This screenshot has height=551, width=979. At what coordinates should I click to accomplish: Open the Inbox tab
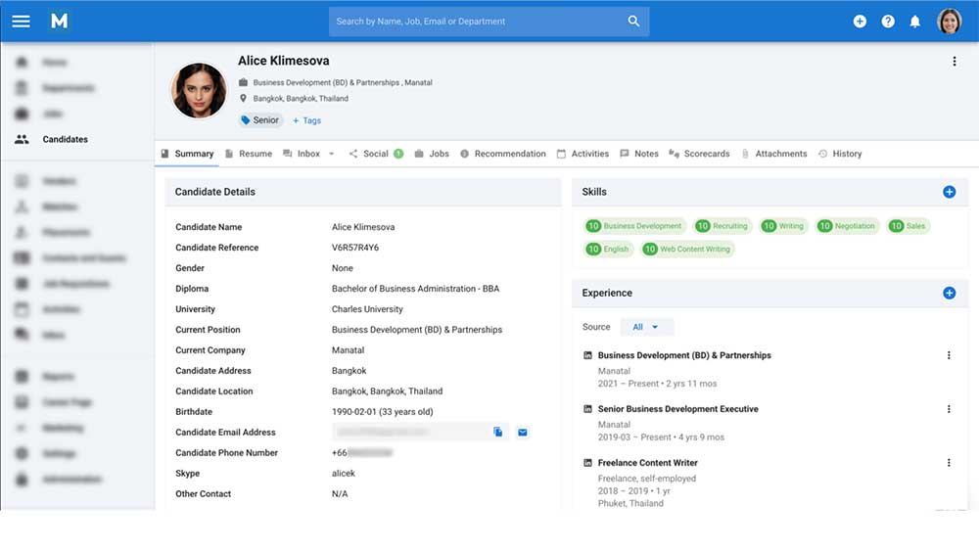click(302, 154)
